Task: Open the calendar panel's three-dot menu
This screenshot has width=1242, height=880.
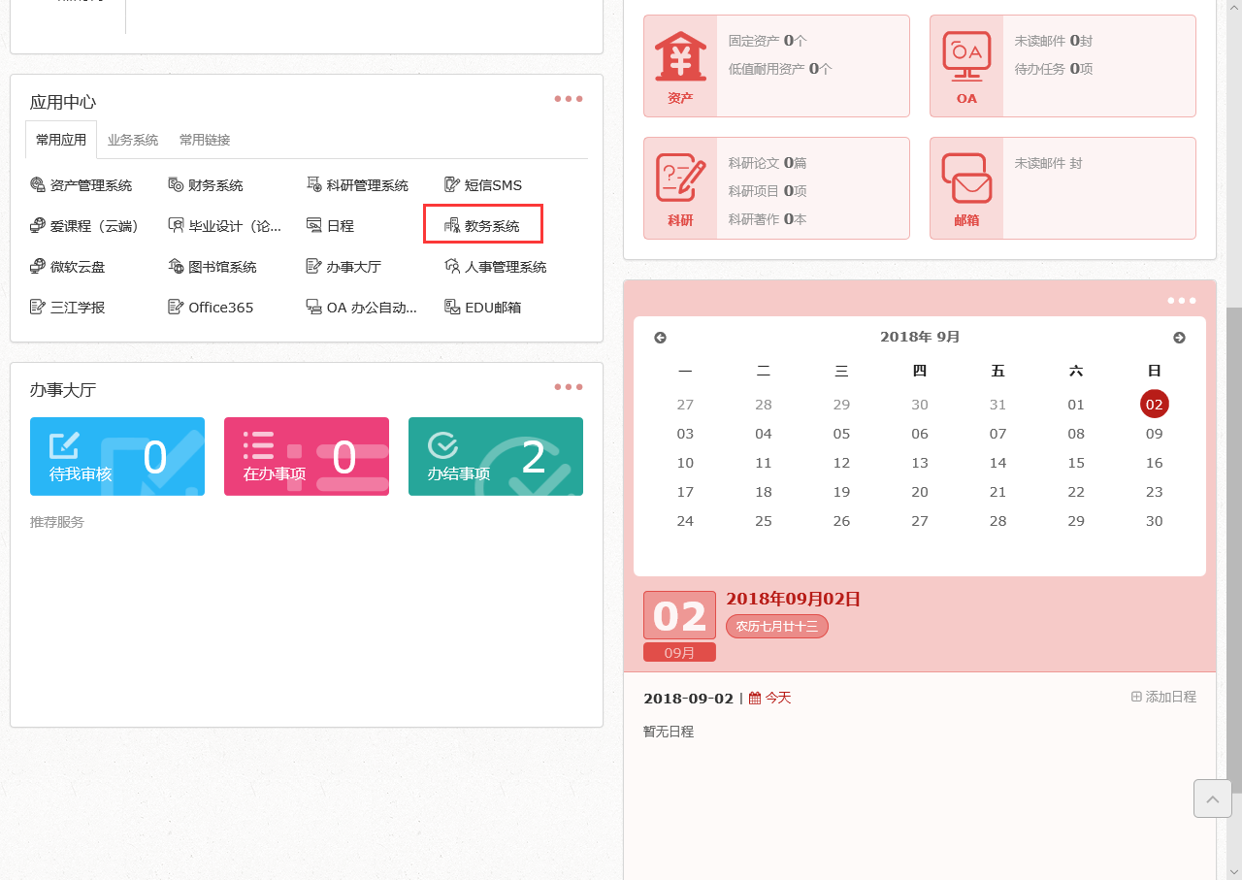Action: [1181, 301]
